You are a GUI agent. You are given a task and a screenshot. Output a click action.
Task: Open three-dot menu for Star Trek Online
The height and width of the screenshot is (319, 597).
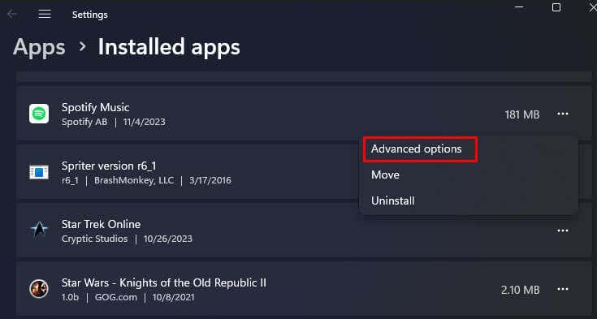(x=562, y=231)
